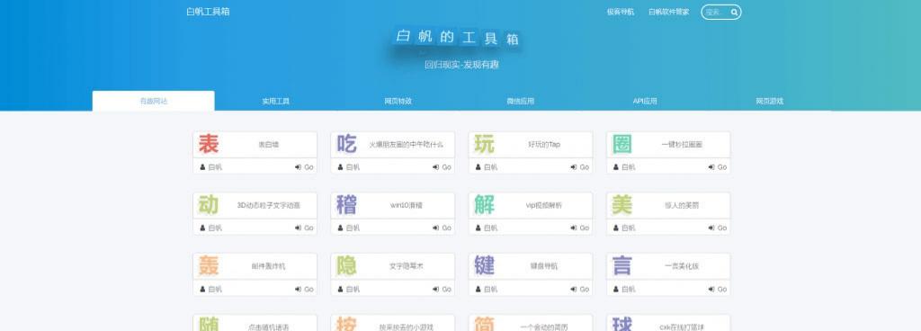The image size is (921, 331).
Task: Click author 白帆 on the 隐 card
Action: click(x=349, y=289)
